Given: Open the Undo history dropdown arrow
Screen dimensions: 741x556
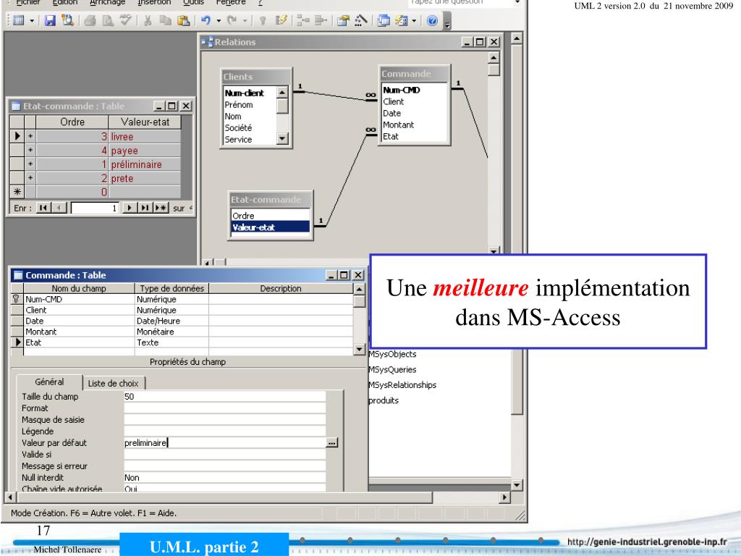Looking at the screenshot, I should pyautogui.click(x=219, y=21).
